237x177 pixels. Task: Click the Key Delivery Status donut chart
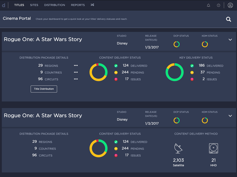(x=174, y=72)
